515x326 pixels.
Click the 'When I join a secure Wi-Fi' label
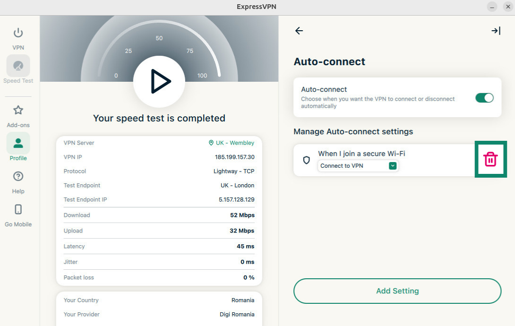click(x=361, y=154)
